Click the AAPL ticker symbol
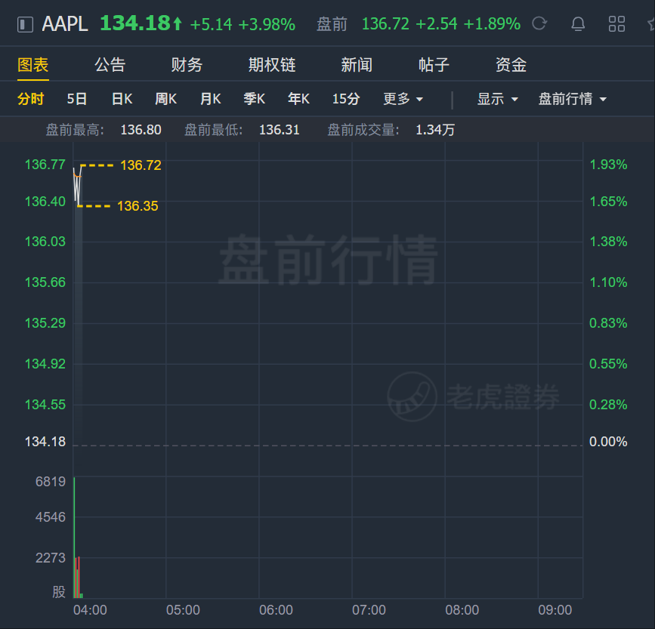655x629 pixels. tap(65, 24)
